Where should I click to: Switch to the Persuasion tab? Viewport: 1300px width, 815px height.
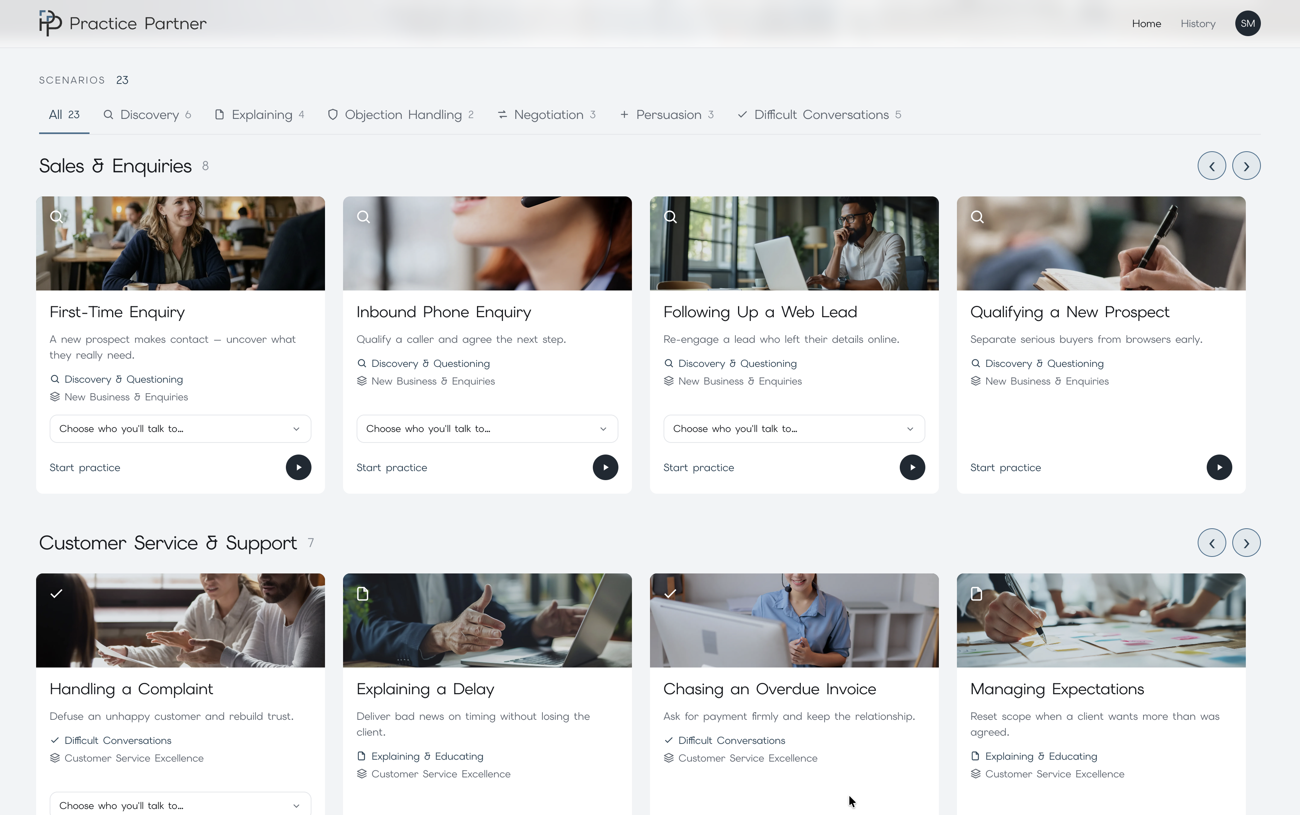[667, 115]
